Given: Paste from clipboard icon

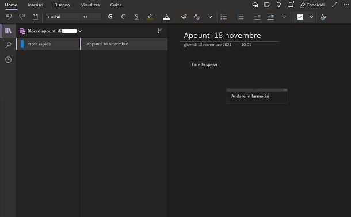Looking at the screenshot, I should click(35, 17).
